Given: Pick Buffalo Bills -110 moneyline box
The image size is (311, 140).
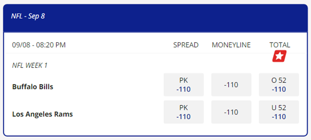Looking at the screenshot, I should (231, 85).
